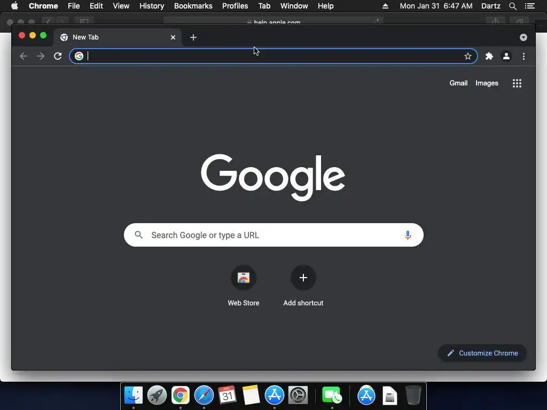Focus the Chrome address bar field

(273, 56)
